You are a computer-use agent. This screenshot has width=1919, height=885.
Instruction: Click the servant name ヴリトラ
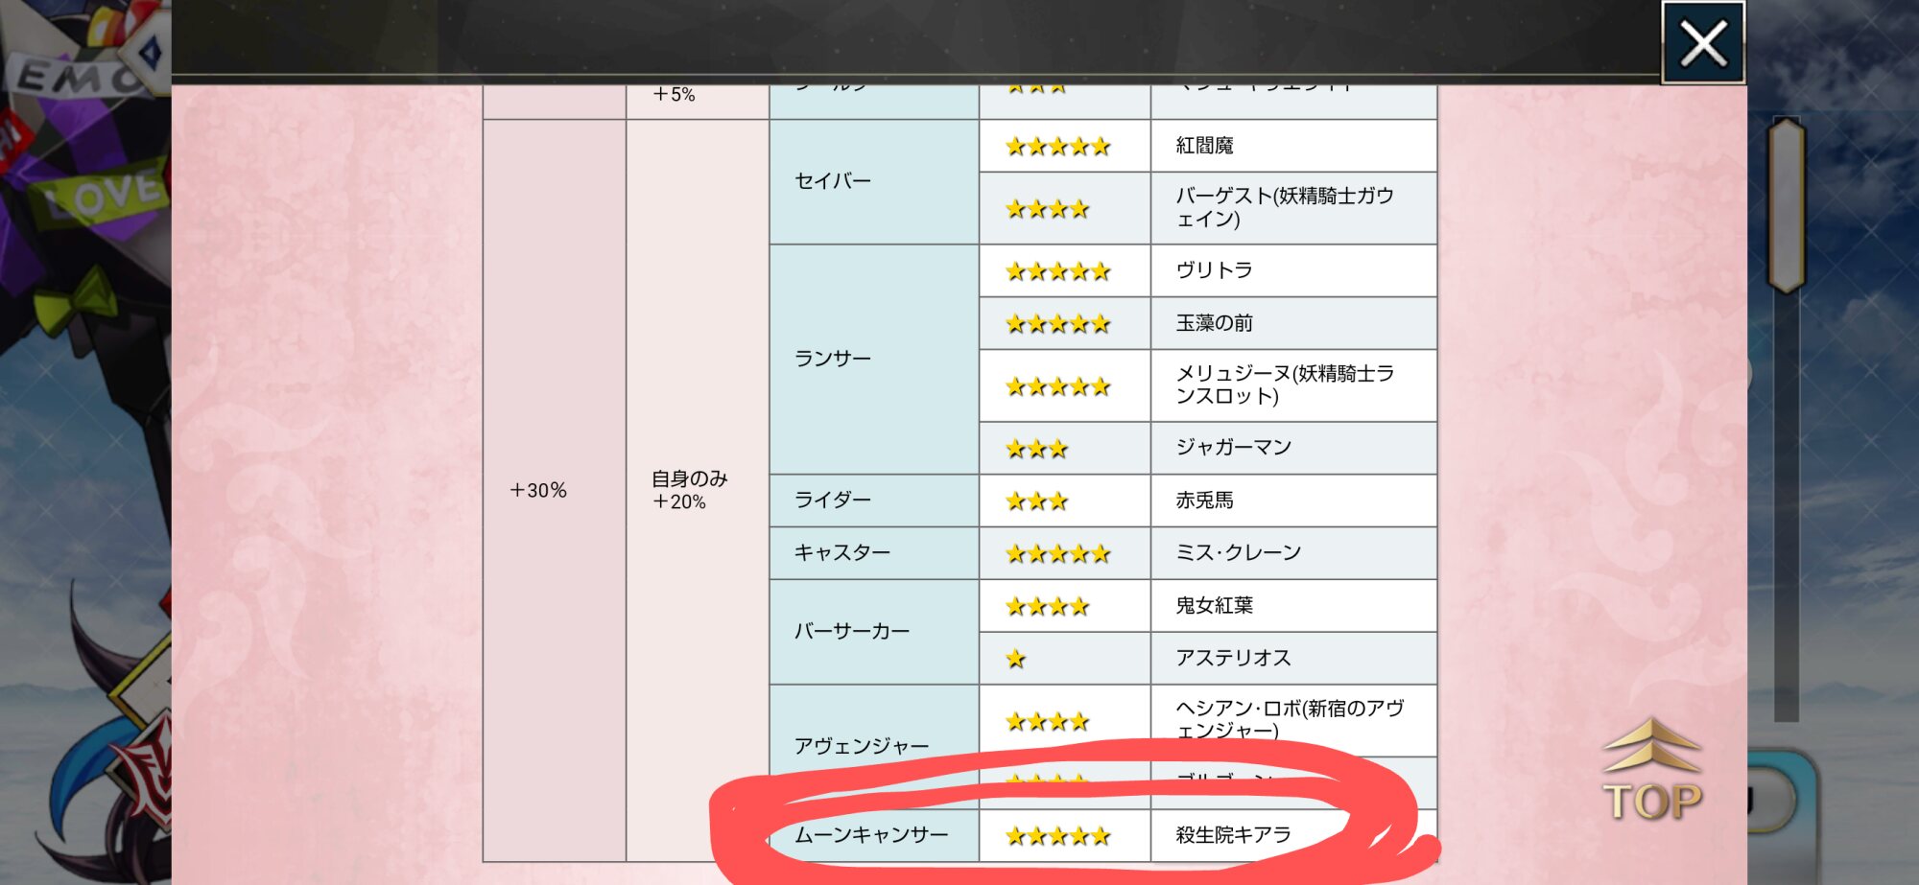click(x=1214, y=270)
